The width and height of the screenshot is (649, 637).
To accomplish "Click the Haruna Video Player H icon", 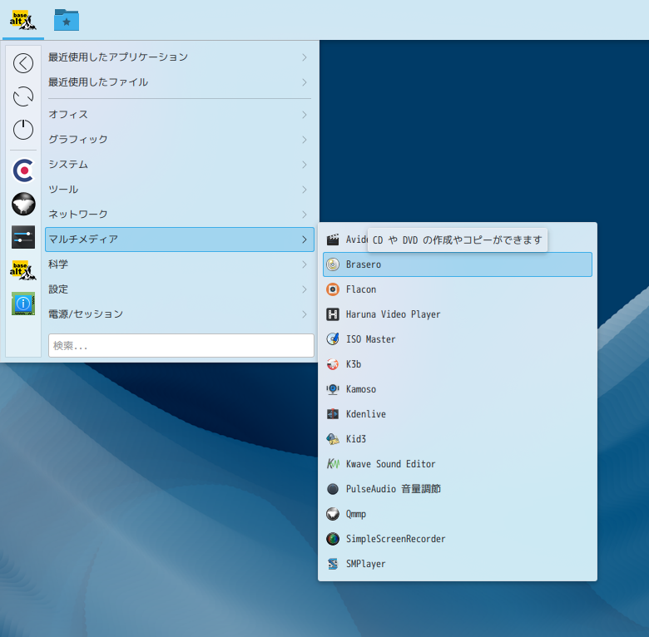I will (x=333, y=314).
